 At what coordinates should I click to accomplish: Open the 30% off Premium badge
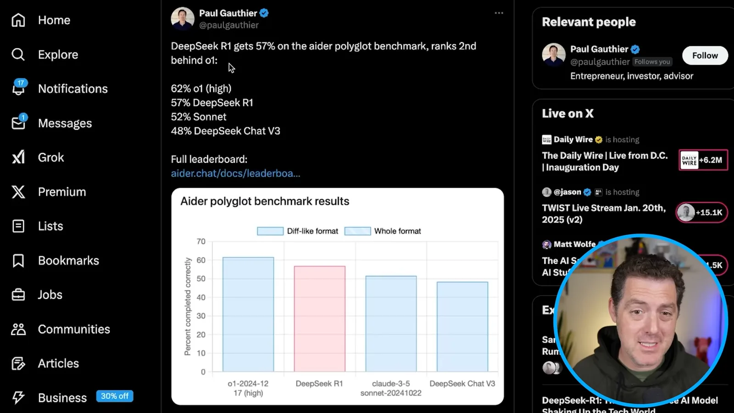click(x=115, y=396)
